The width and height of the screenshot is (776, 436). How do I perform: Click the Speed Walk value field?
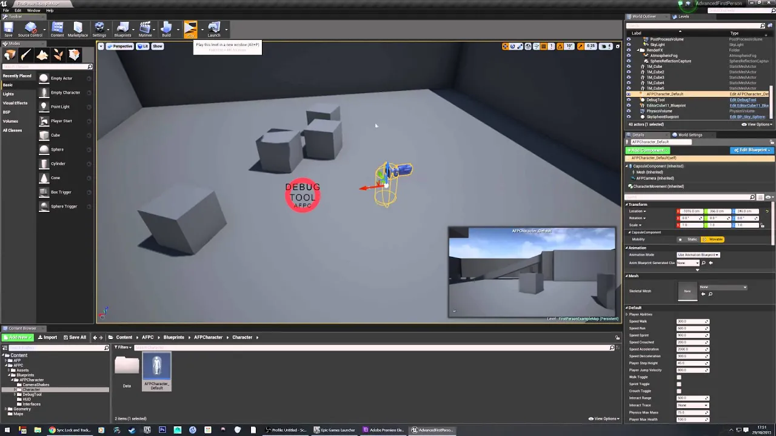pos(693,322)
